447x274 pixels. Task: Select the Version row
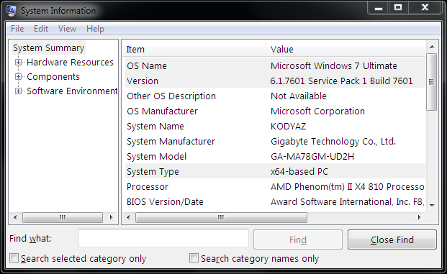tap(275, 81)
